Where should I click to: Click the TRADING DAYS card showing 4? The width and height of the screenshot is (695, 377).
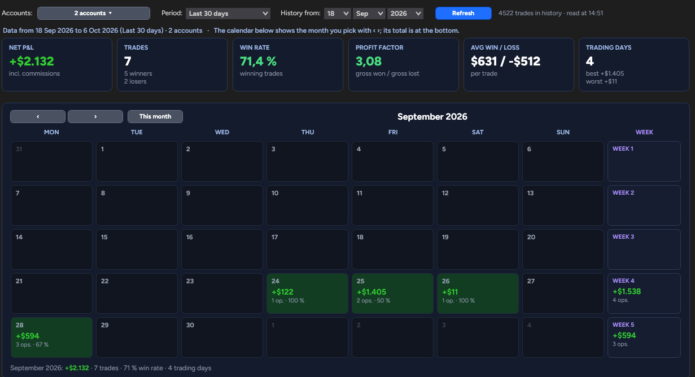click(x=634, y=65)
